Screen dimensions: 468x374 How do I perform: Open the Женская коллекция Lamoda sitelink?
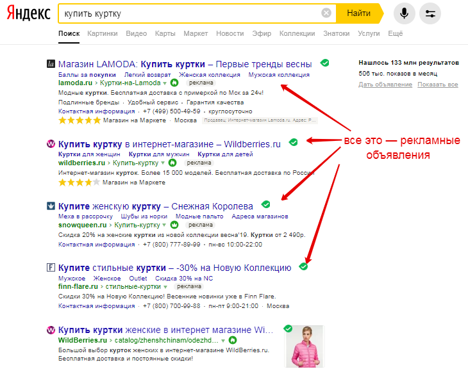(x=208, y=75)
